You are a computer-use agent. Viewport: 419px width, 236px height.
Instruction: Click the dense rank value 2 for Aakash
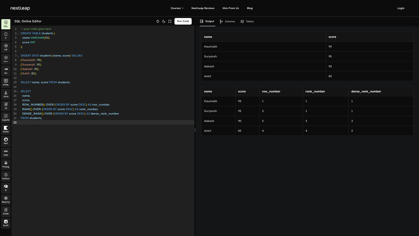click(x=352, y=121)
